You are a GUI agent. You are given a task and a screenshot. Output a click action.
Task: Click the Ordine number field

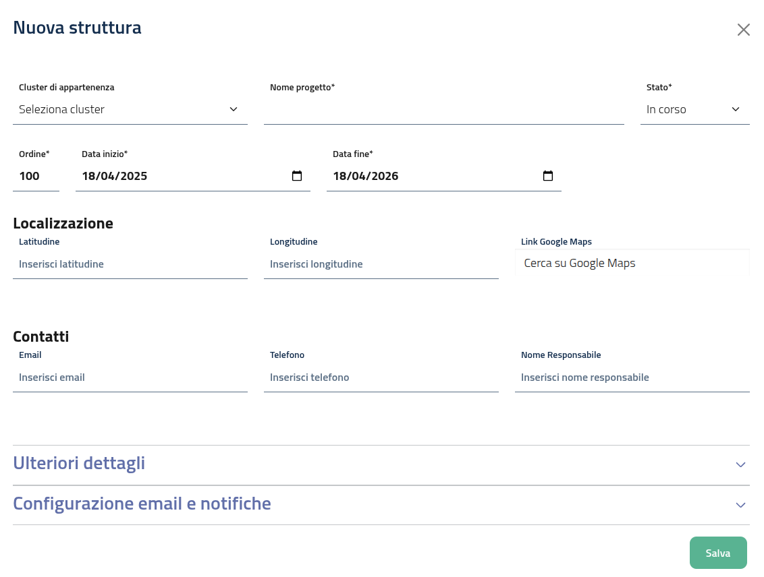36,176
